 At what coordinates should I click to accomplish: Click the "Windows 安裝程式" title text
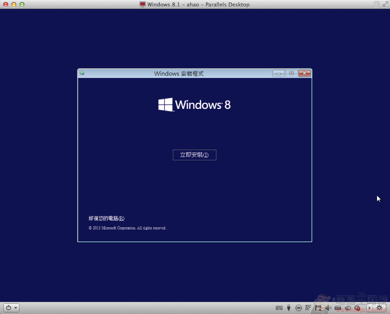point(178,74)
